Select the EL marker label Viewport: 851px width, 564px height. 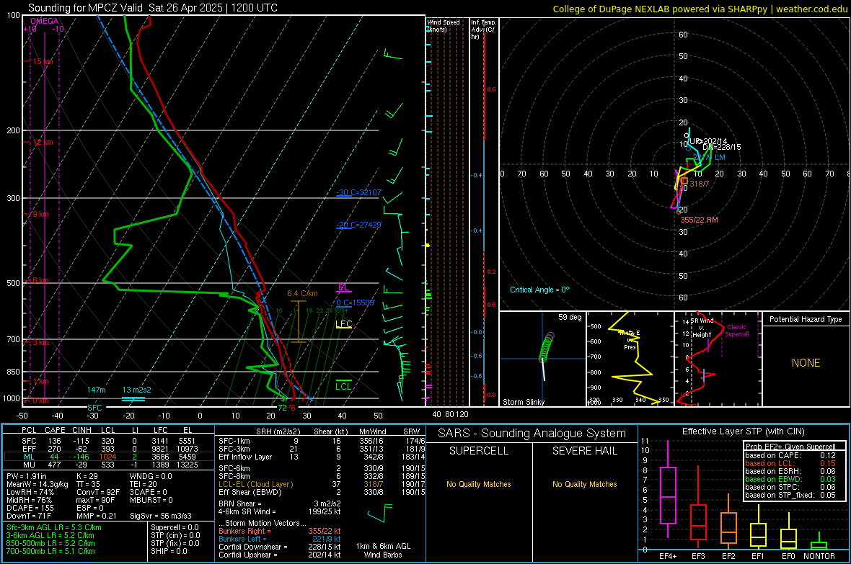343,288
